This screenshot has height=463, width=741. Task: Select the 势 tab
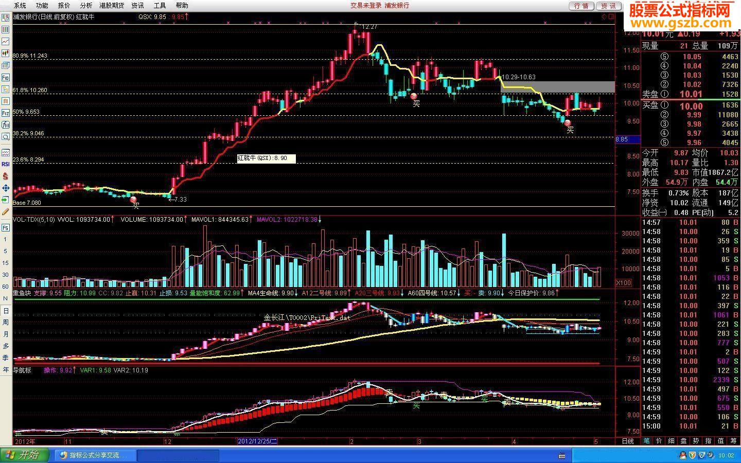pyautogui.click(x=696, y=441)
